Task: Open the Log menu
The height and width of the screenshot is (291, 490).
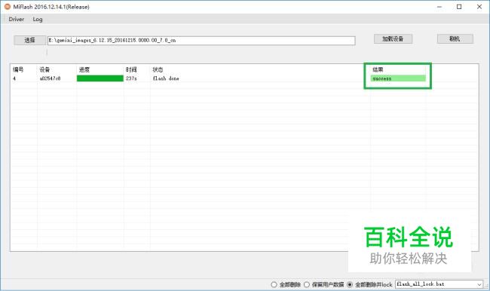Action: [38, 20]
